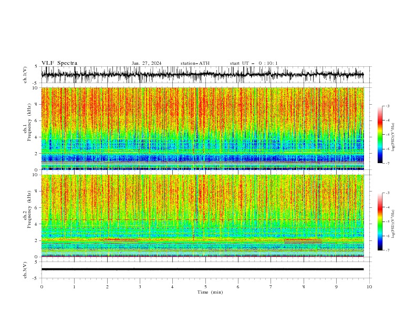The height and width of the screenshot is (322, 416).
Task: Click the ch.2 colorbar '-7' tick label
Action: click(387, 250)
